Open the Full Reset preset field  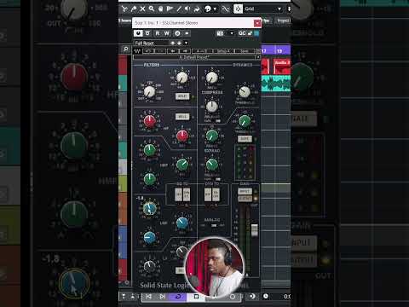(151, 43)
